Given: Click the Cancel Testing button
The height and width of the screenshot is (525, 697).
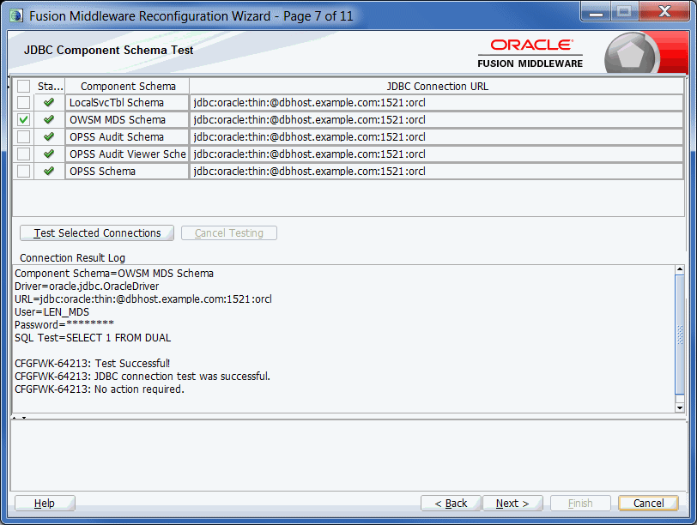Looking at the screenshot, I should [229, 232].
